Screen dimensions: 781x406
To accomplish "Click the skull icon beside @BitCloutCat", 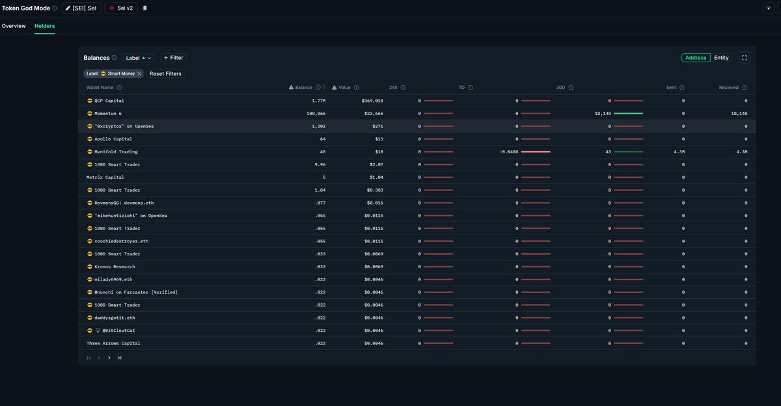I will coord(98,331).
